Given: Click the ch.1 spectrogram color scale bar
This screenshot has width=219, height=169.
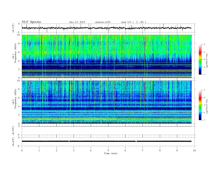Looking at the screenshot, I should pyautogui.click(x=200, y=59).
